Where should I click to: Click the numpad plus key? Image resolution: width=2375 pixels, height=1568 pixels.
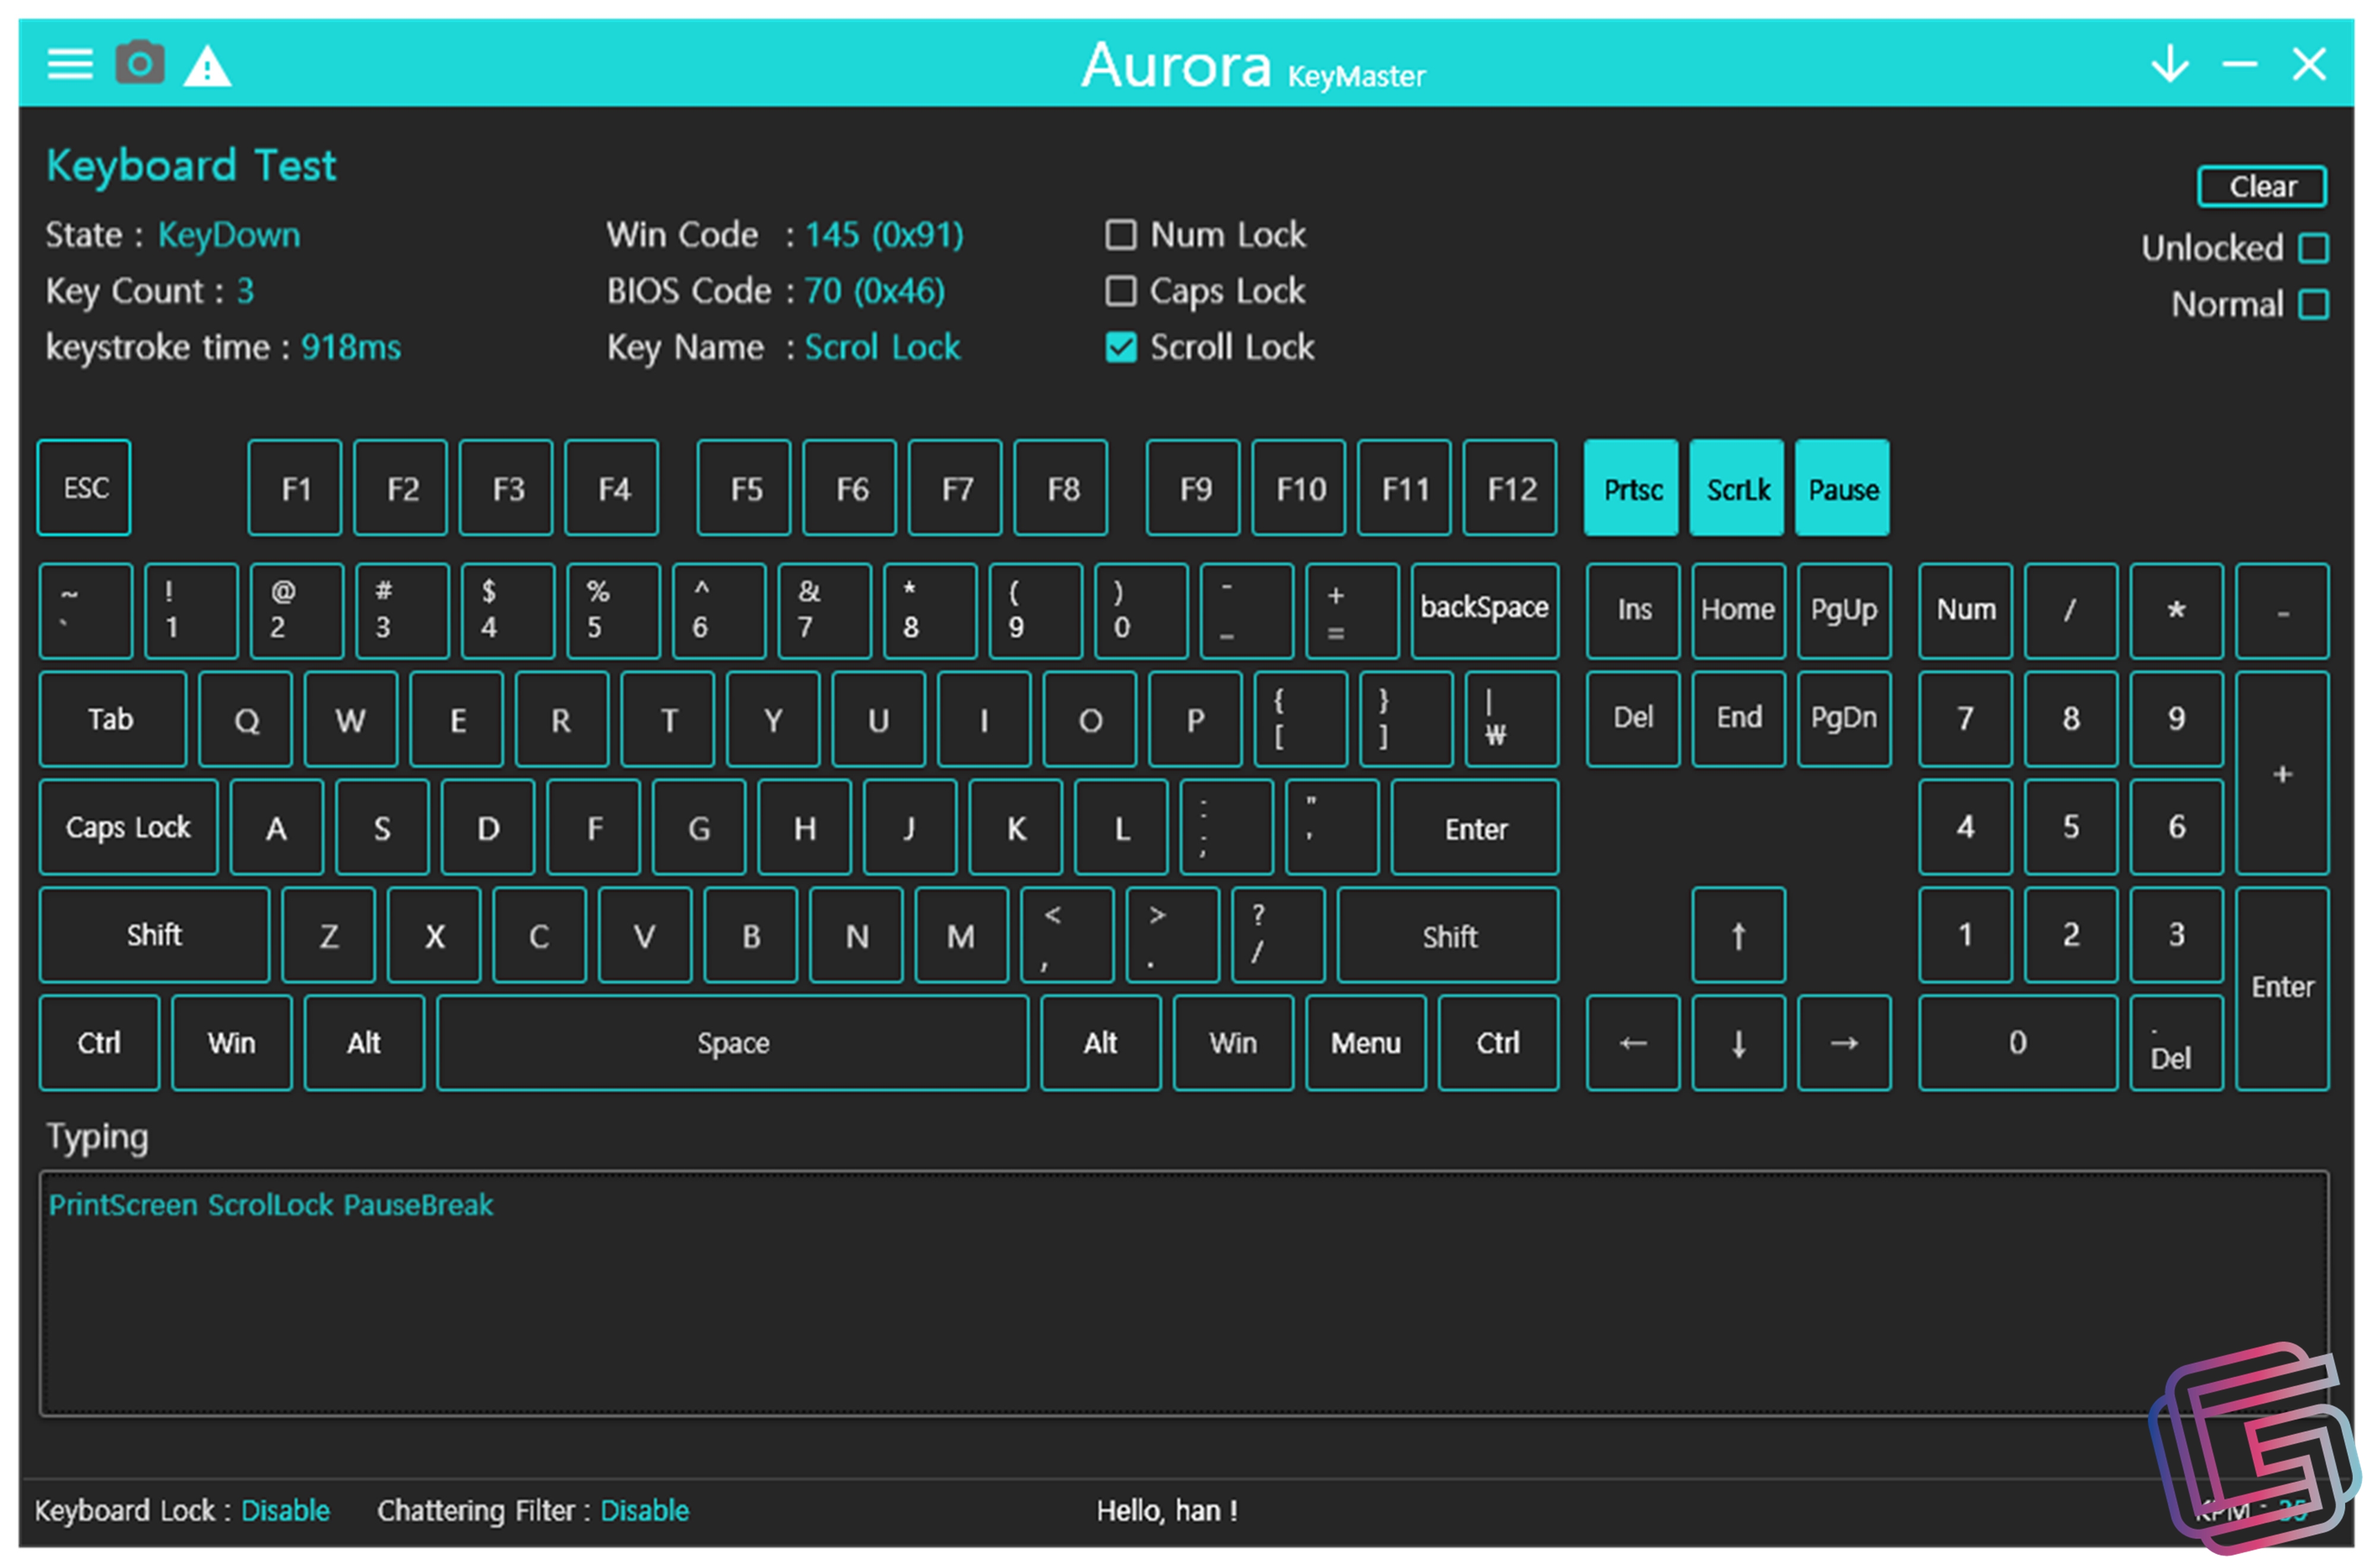2282,773
